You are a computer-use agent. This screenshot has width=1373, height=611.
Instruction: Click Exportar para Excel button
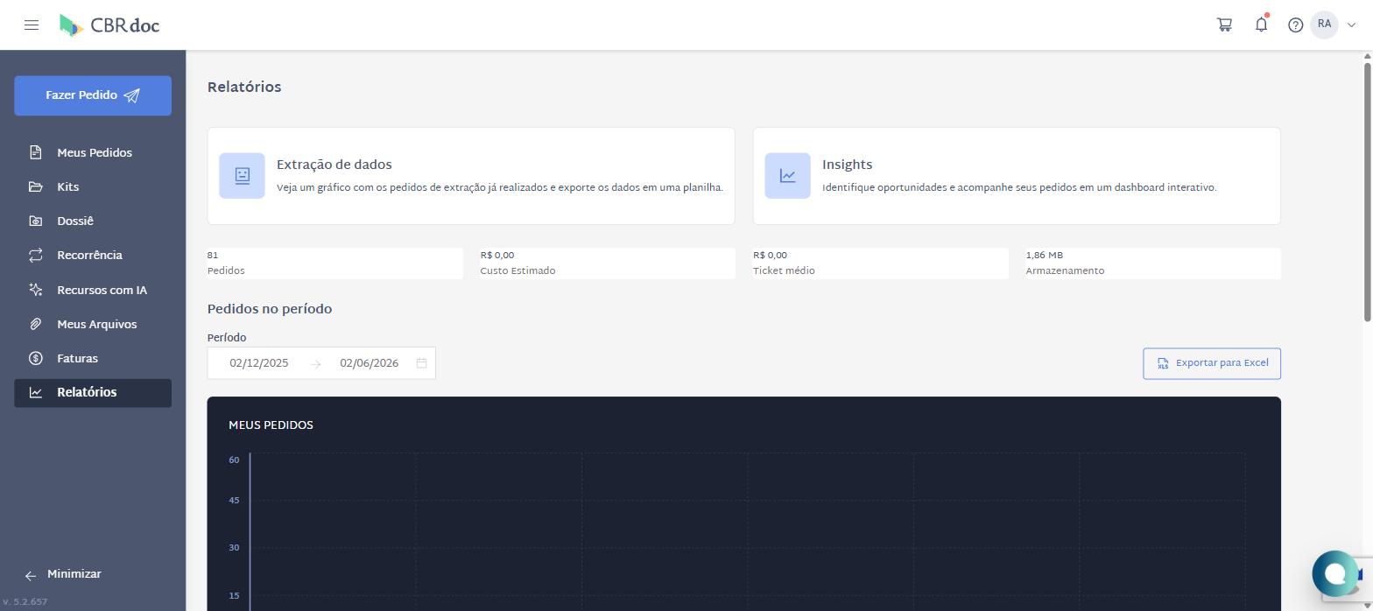click(x=1212, y=363)
